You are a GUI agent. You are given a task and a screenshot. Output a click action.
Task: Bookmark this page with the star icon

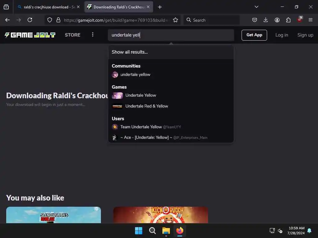pos(175,20)
